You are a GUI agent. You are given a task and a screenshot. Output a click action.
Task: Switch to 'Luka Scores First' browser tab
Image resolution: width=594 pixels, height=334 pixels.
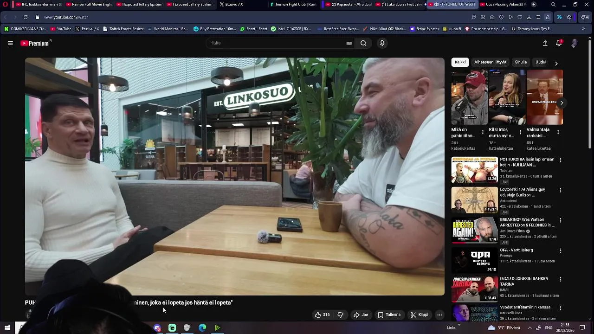tap(400, 4)
